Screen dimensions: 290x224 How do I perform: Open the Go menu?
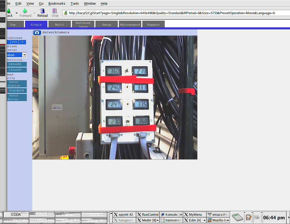pyautogui.click(x=41, y=4)
